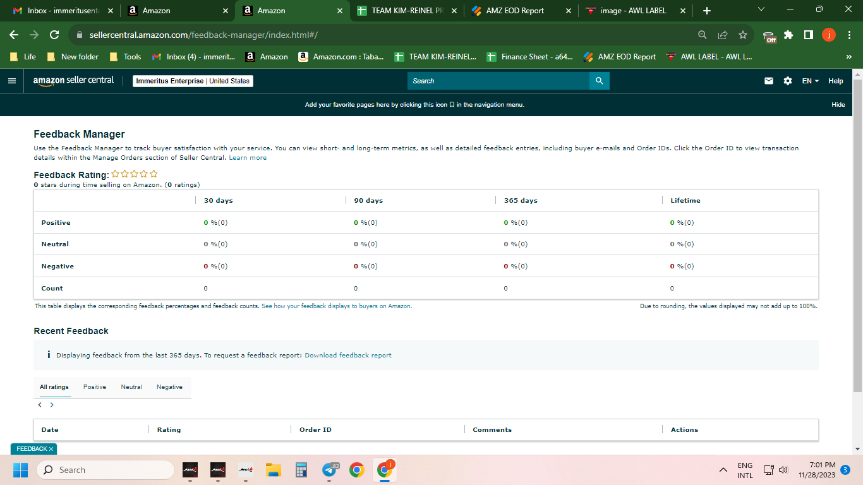Click the Negative row label
This screenshot has height=485, width=863.
pos(57,266)
